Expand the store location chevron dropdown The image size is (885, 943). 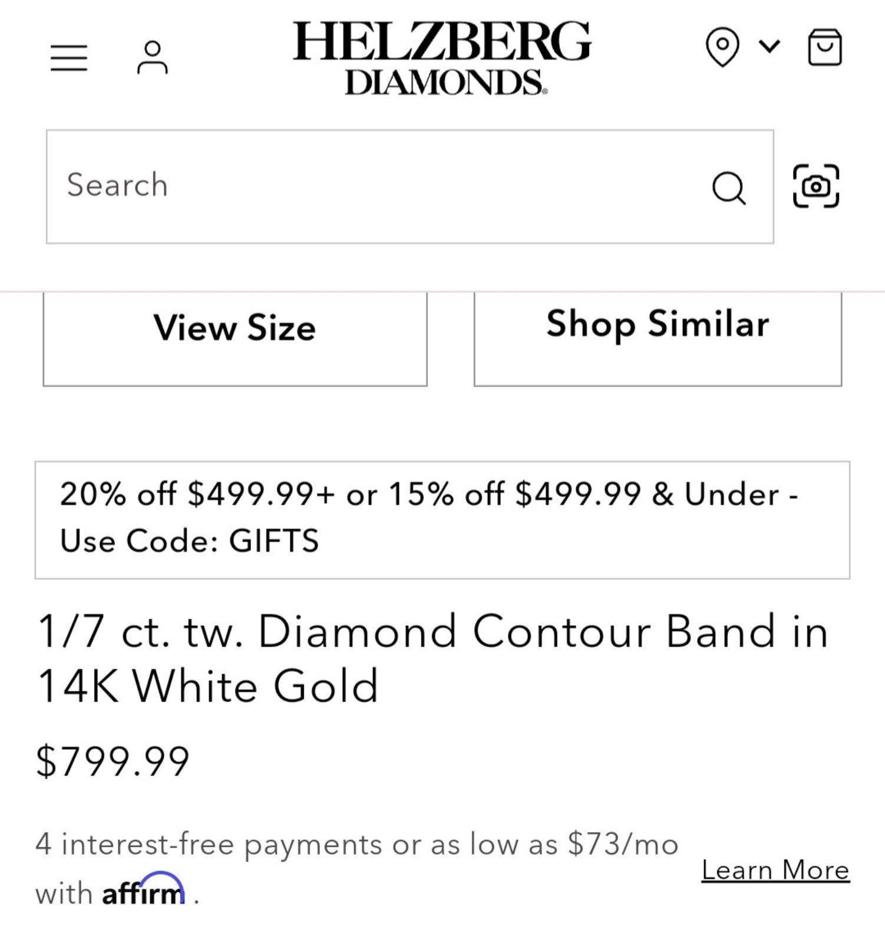point(770,45)
